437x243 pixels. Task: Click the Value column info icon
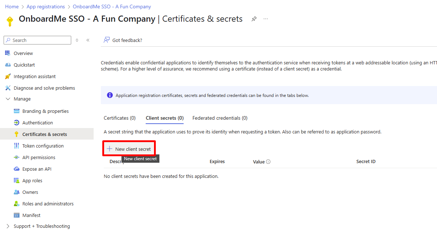[268, 162]
